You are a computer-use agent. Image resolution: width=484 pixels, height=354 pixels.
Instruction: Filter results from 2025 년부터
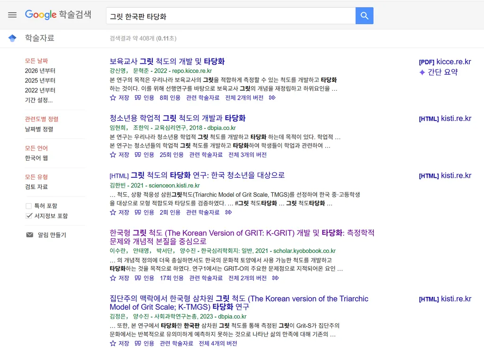pos(40,80)
